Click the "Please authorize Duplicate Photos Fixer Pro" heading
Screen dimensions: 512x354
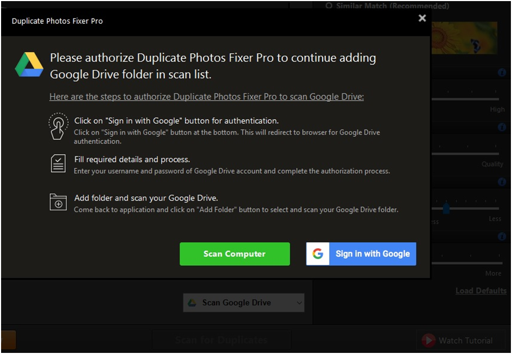click(213, 66)
